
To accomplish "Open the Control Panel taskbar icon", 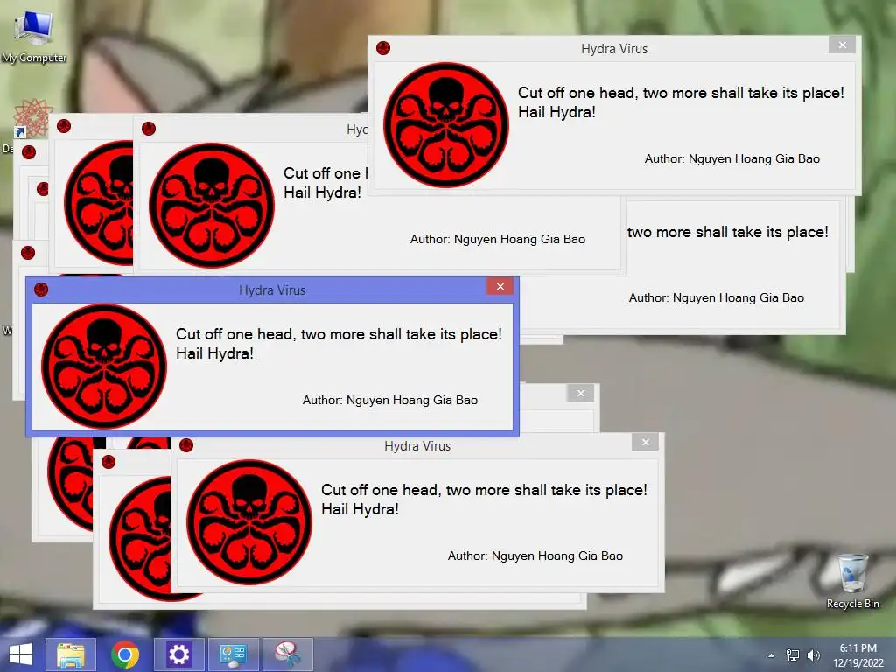I will click(x=233, y=654).
